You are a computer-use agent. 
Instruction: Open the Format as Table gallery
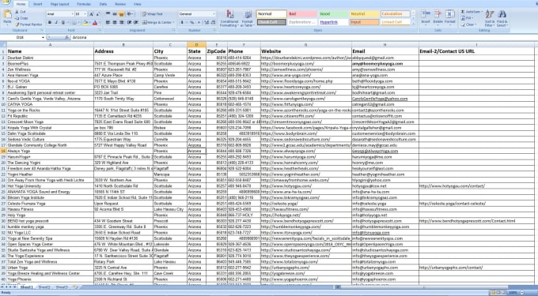click(x=247, y=18)
